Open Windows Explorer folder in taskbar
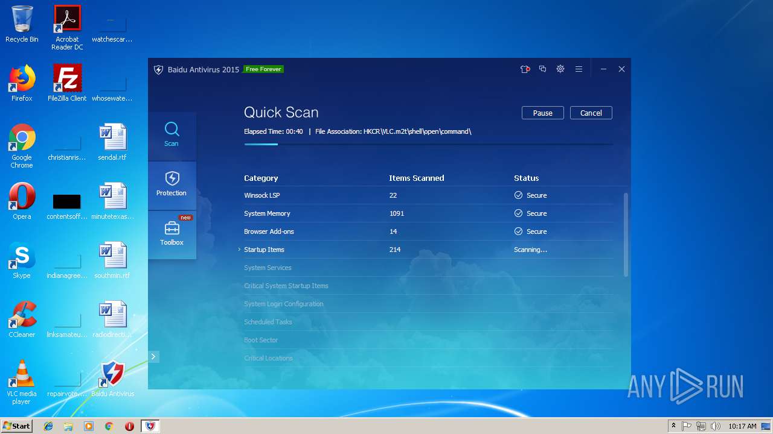 coord(68,426)
